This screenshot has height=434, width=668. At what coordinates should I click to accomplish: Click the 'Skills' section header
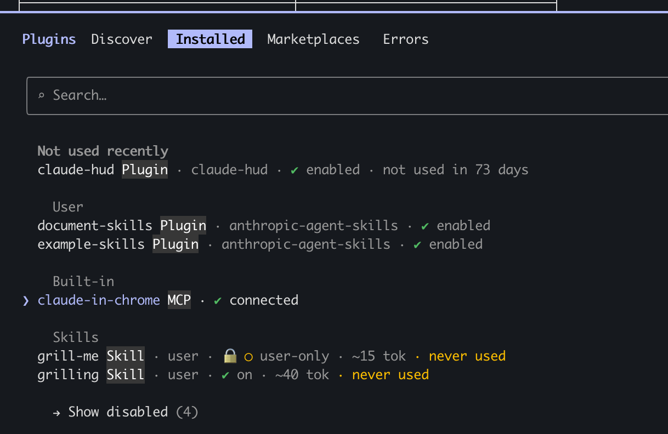[76, 338]
